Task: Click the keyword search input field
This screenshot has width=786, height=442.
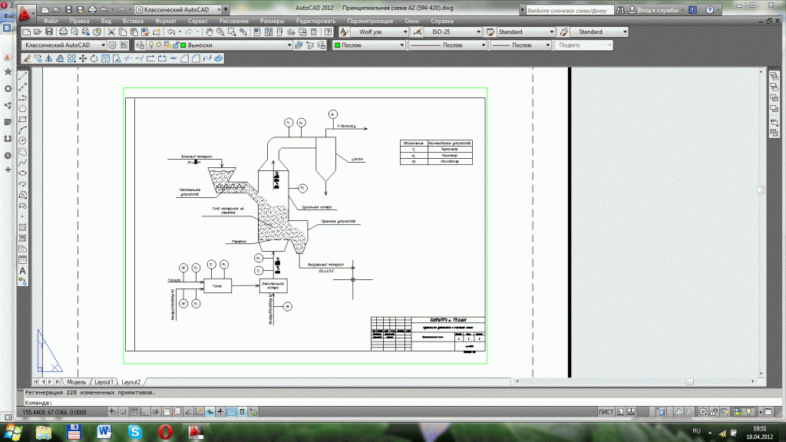Action: [x=570, y=10]
